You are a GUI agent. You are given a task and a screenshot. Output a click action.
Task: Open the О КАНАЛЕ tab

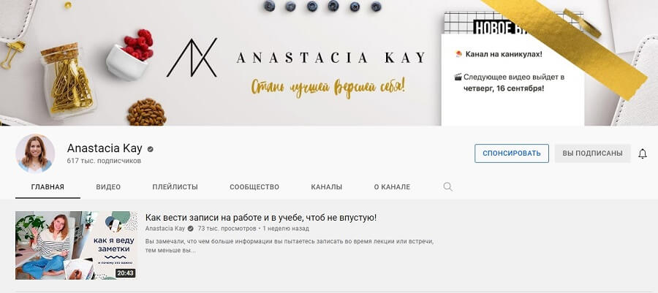(x=392, y=187)
